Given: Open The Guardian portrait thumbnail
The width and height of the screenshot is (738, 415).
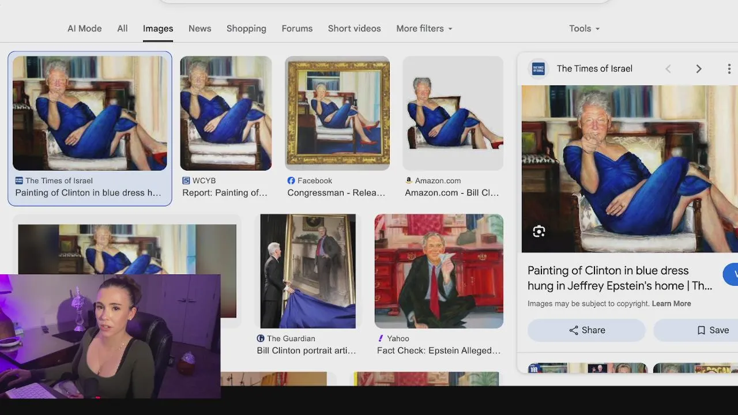Looking at the screenshot, I should pyautogui.click(x=307, y=271).
